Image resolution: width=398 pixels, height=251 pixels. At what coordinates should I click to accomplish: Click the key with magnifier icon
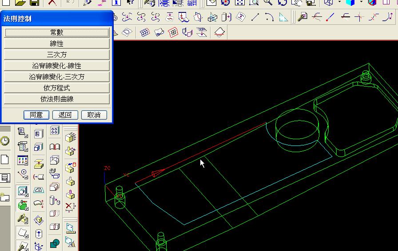pyautogui.click(x=302, y=17)
